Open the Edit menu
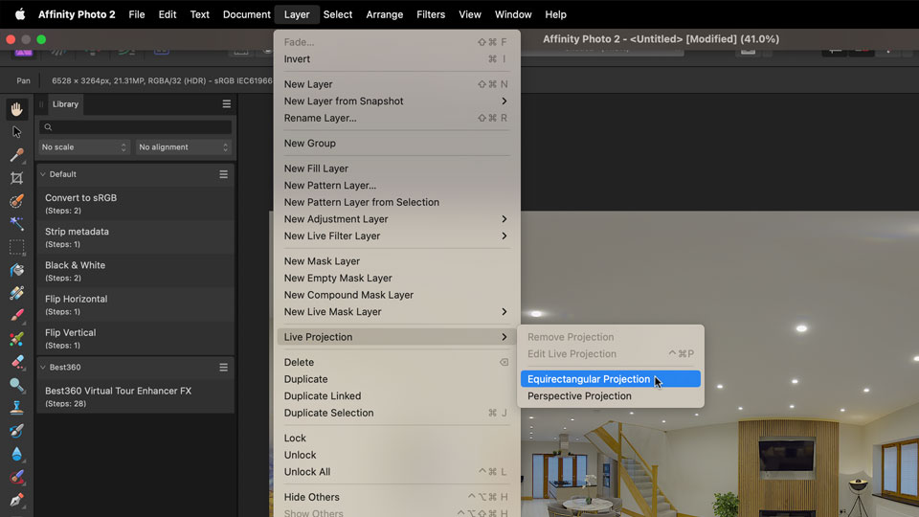The width and height of the screenshot is (919, 517). (167, 14)
